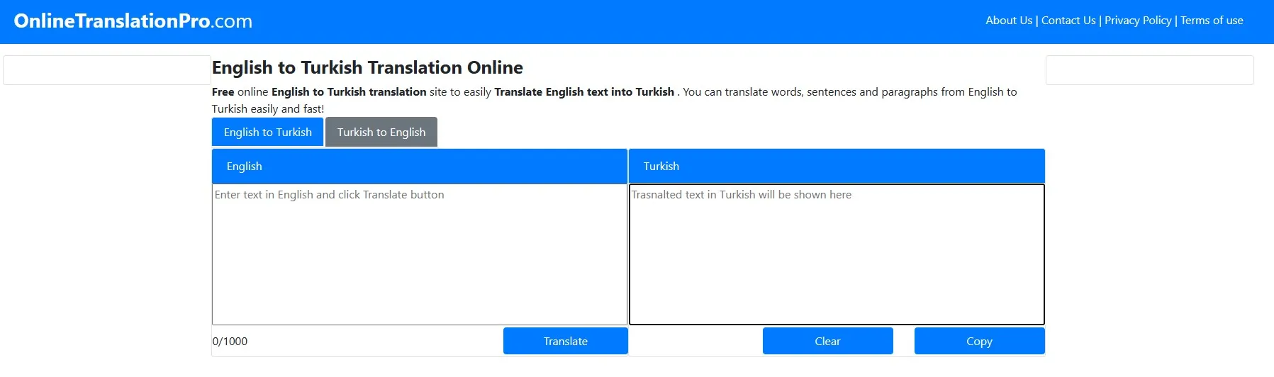Select the 'English to Turkish Translation Online' heading
Screen dimensions: 1274x377
click(367, 67)
